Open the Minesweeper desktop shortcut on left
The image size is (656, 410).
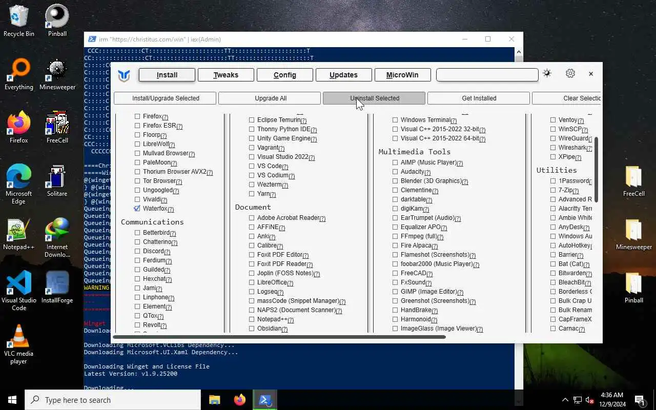(x=57, y=74)
